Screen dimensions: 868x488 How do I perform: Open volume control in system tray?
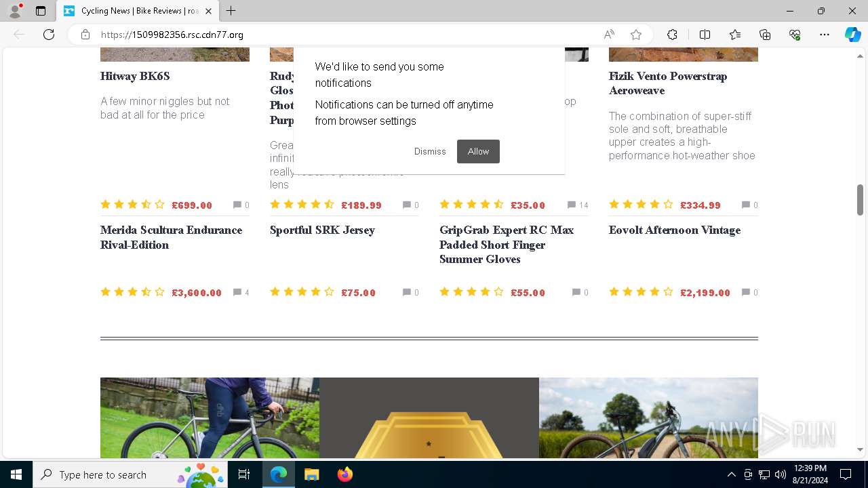point(781,474)
